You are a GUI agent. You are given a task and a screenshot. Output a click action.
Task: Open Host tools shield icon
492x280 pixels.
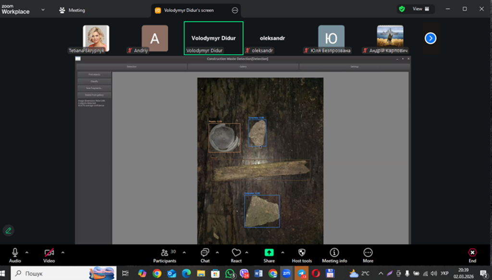coord(302,253)
